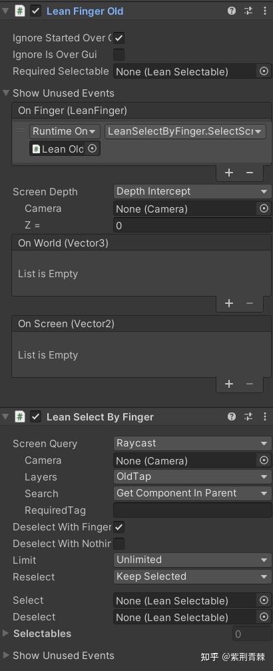Disable the Lean Select By Finger component

coord(36,417)
